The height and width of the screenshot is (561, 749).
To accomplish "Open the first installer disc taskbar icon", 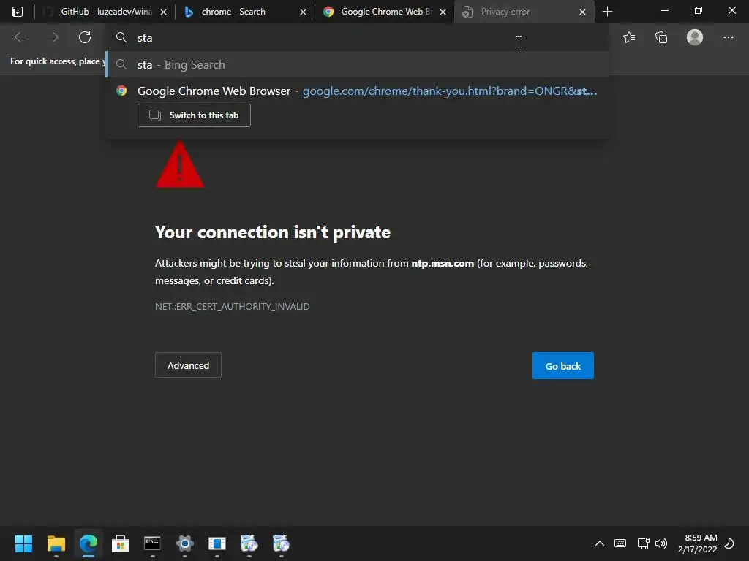I will [249, 543].
